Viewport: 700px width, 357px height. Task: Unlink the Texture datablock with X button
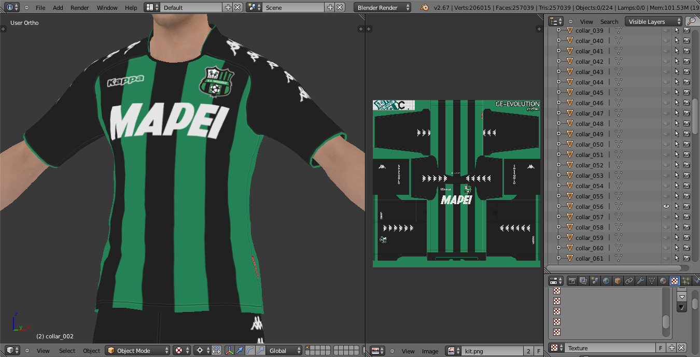click(x=682, y=348)
